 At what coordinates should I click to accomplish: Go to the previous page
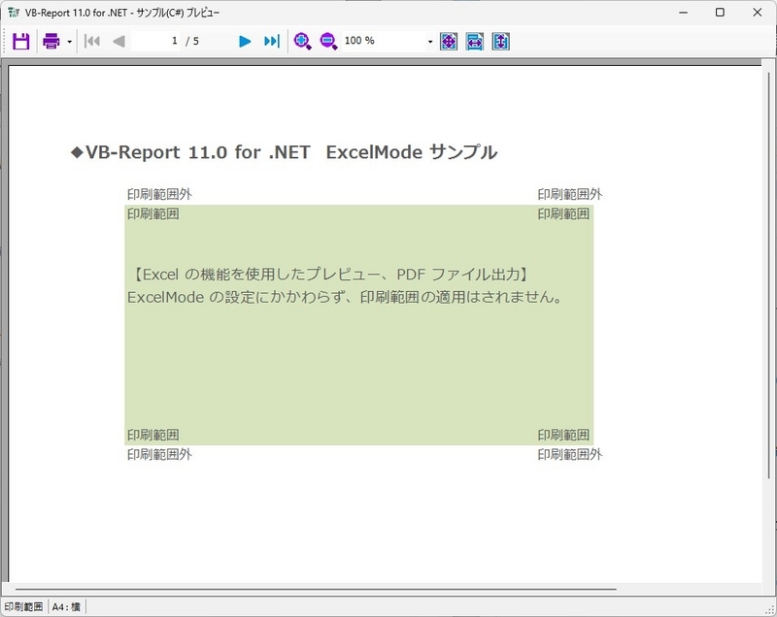pyautogui.click(x=118, y=41)
